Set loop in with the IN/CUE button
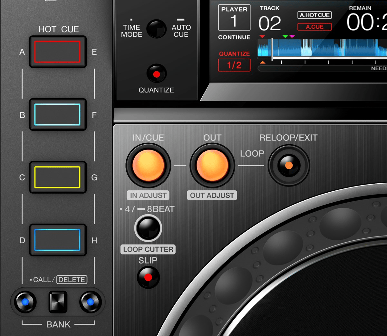387x336 pixels. [148, 165]
